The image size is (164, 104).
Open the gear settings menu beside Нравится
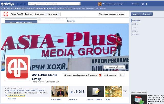122,75
